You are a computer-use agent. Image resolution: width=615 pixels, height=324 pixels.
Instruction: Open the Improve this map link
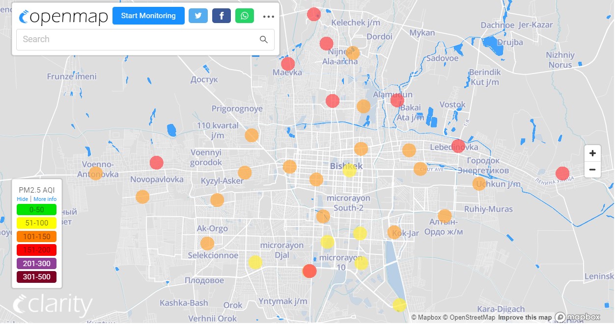point(525,317)
